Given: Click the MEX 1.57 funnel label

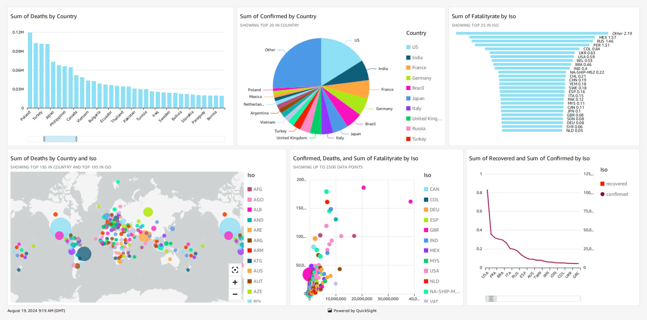Looking at the screenshot, I should (607, 37).
